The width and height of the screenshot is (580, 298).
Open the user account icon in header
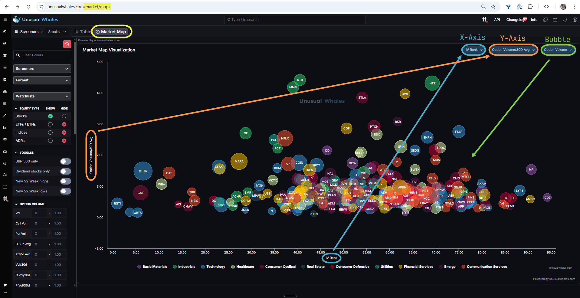[575, 20]
